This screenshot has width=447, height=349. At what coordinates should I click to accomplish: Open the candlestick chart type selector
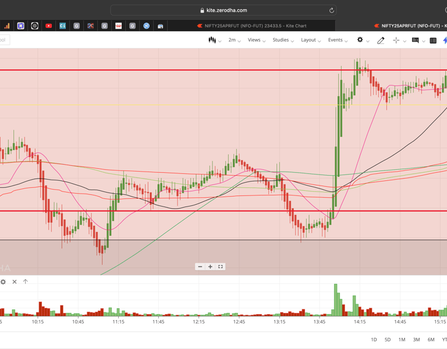pos(215,40)
